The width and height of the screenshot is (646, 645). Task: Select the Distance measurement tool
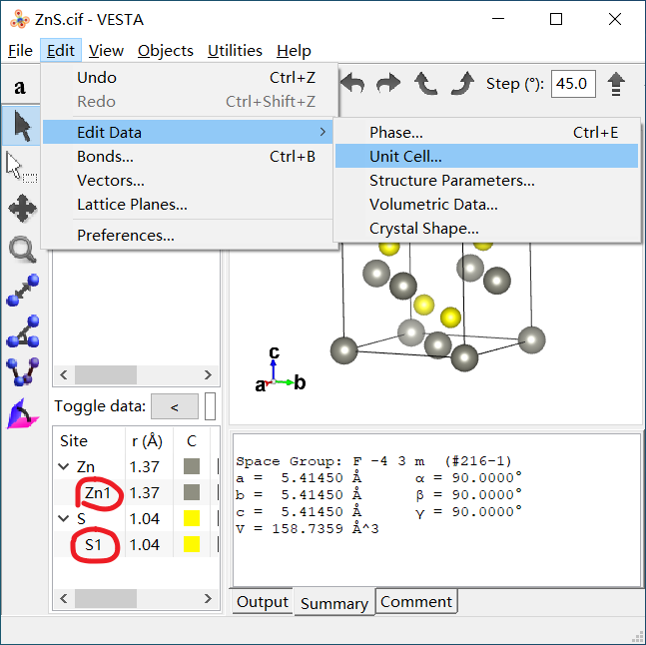pyautogui.click(x=23, y=291)
